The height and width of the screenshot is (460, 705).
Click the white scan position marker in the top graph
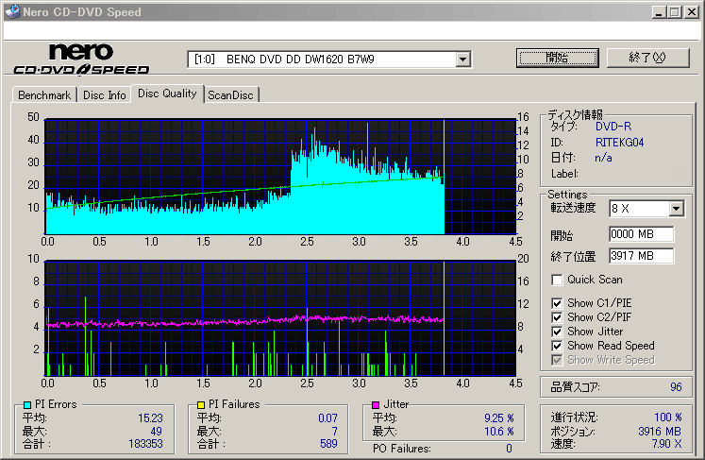click(x=444, y=177)
